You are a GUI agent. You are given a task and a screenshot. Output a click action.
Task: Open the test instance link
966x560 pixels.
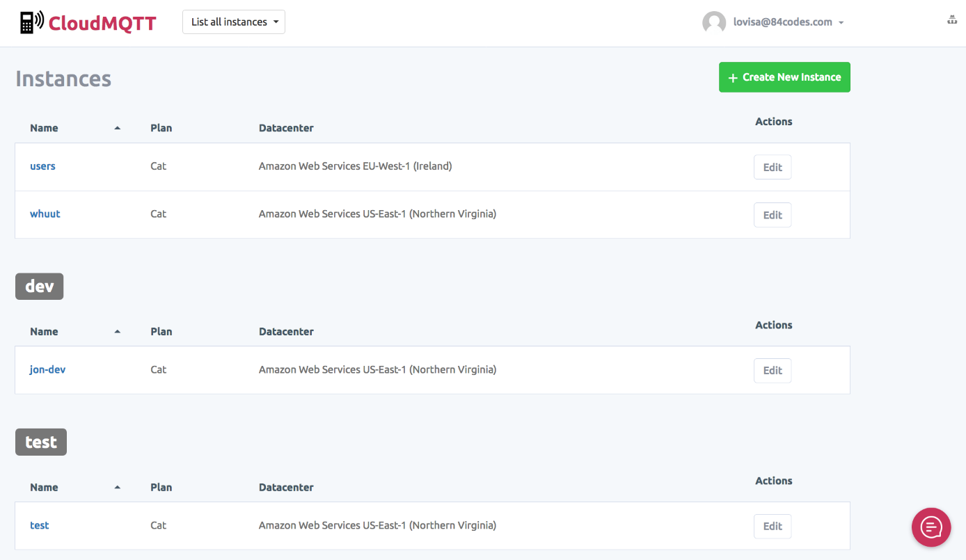pyautogui.click(x=40, y=525)
